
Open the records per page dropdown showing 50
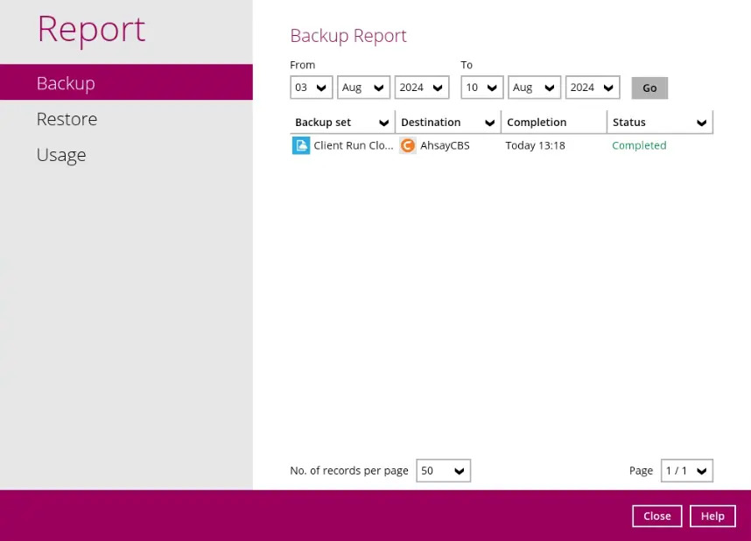coord(443,470)
